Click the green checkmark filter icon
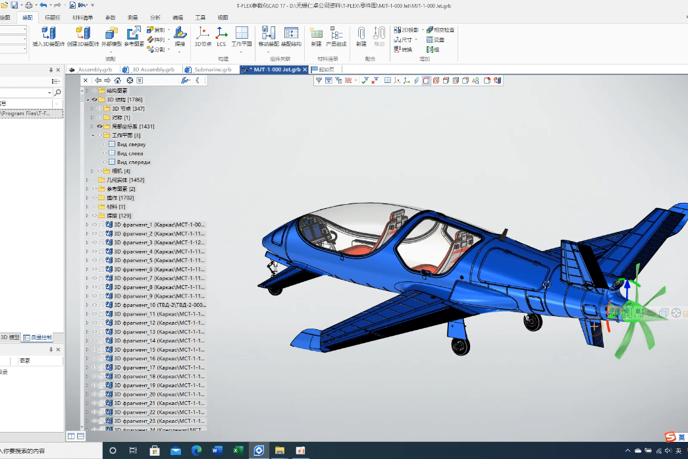 [364, 80]
